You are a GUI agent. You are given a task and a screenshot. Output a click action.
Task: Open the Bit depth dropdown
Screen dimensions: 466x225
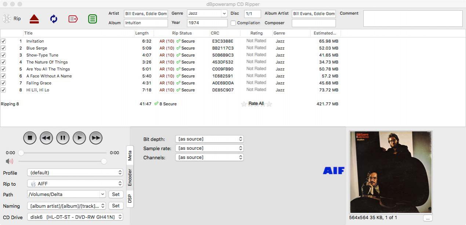209,139
